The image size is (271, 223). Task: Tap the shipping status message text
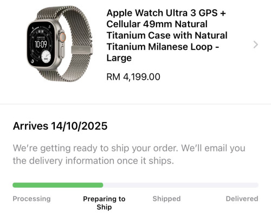[129, 154]
